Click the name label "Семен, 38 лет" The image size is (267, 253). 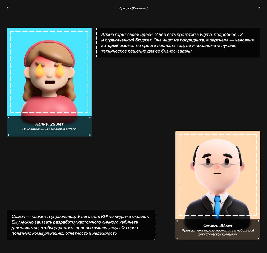pos(218,225)
